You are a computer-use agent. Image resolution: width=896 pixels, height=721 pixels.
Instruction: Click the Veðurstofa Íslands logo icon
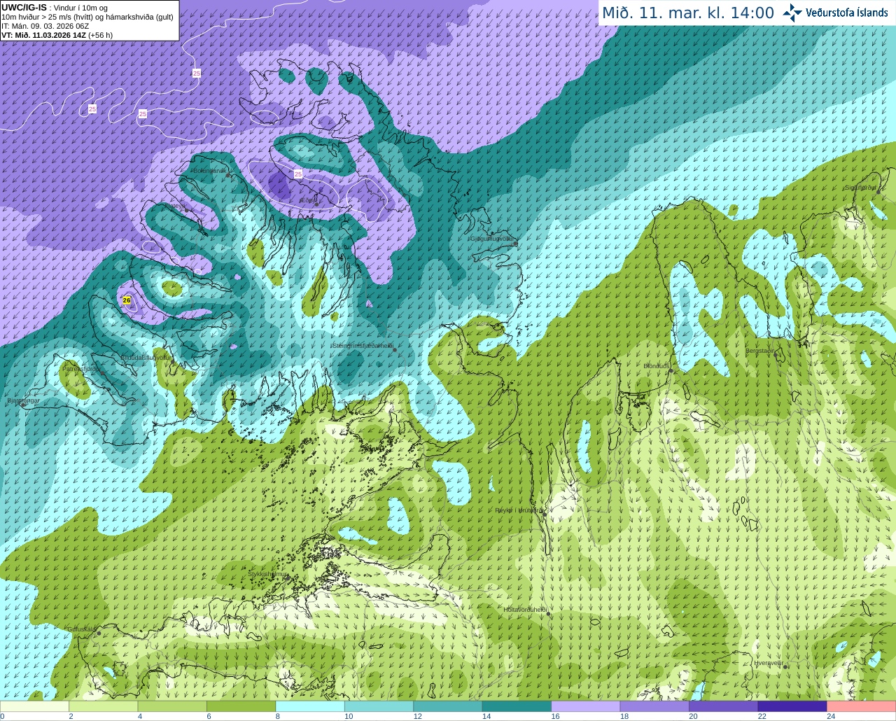(792, 13)
